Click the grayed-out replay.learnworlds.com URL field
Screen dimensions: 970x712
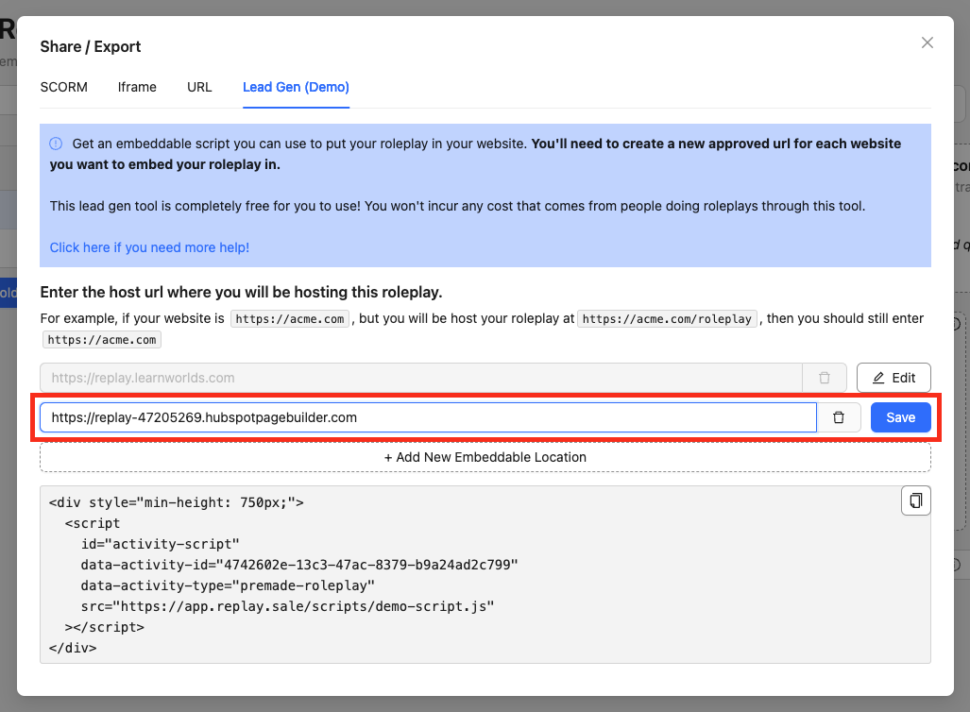click(x=425, y=377)
